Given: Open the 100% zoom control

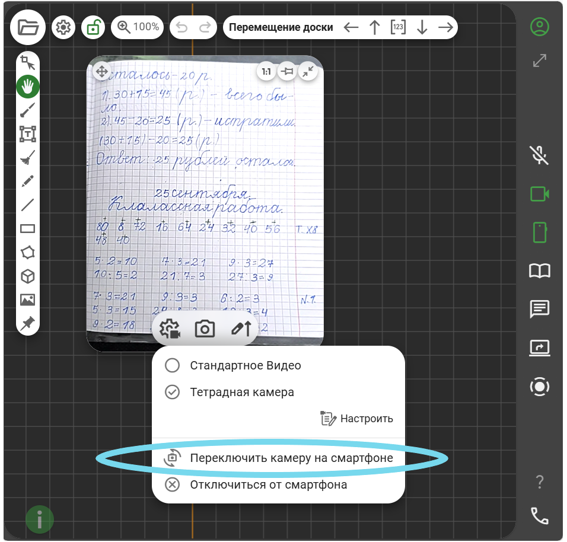Looking at the screenshot, I should pos(138,27).
